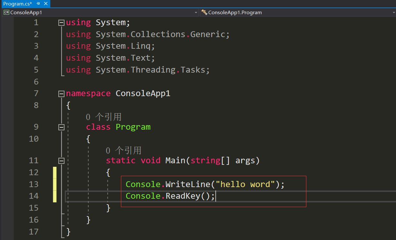396x240 pixels.
Task: Click ReadKey on line 14
Action: (183, 196)
